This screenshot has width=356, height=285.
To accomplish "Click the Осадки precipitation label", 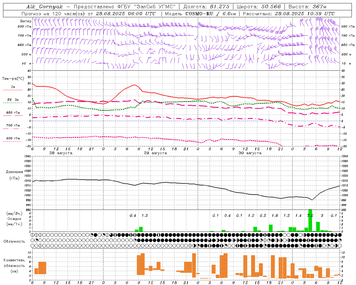I will pos(14,219).
